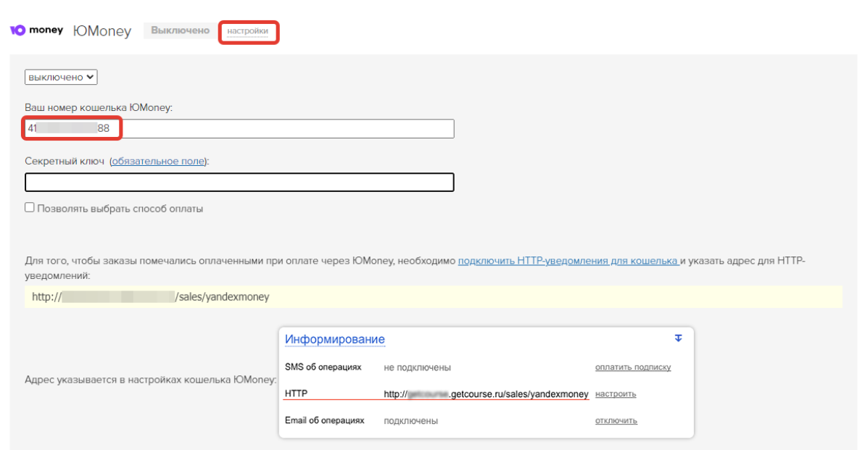Enable Позволять выбрать способ оплаты checkbox
This screenshot has width=860, height=450.
(30, 207)
